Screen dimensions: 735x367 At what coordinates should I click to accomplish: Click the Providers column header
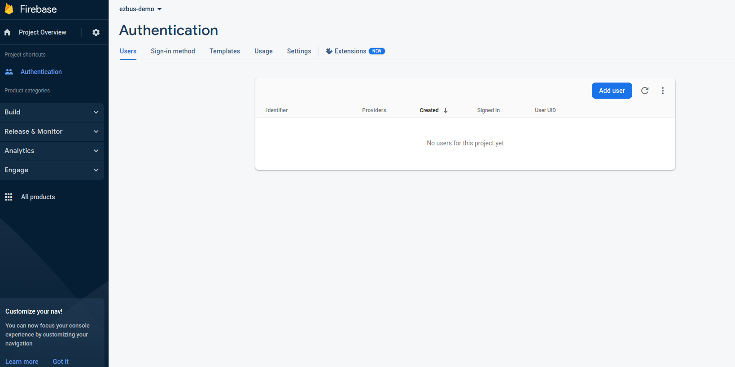(374, 110)
